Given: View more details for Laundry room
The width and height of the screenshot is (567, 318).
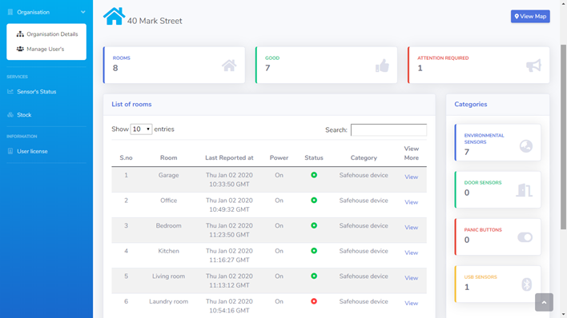Looking at the screenshot, I should click(x=411, y=303).
